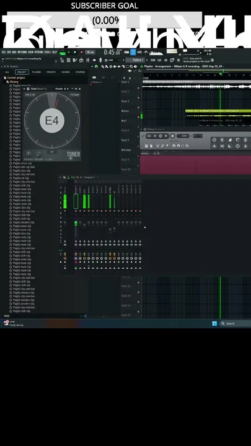Open the PATTERNS menu
The image size is (251, 446).
click(22, 52)
